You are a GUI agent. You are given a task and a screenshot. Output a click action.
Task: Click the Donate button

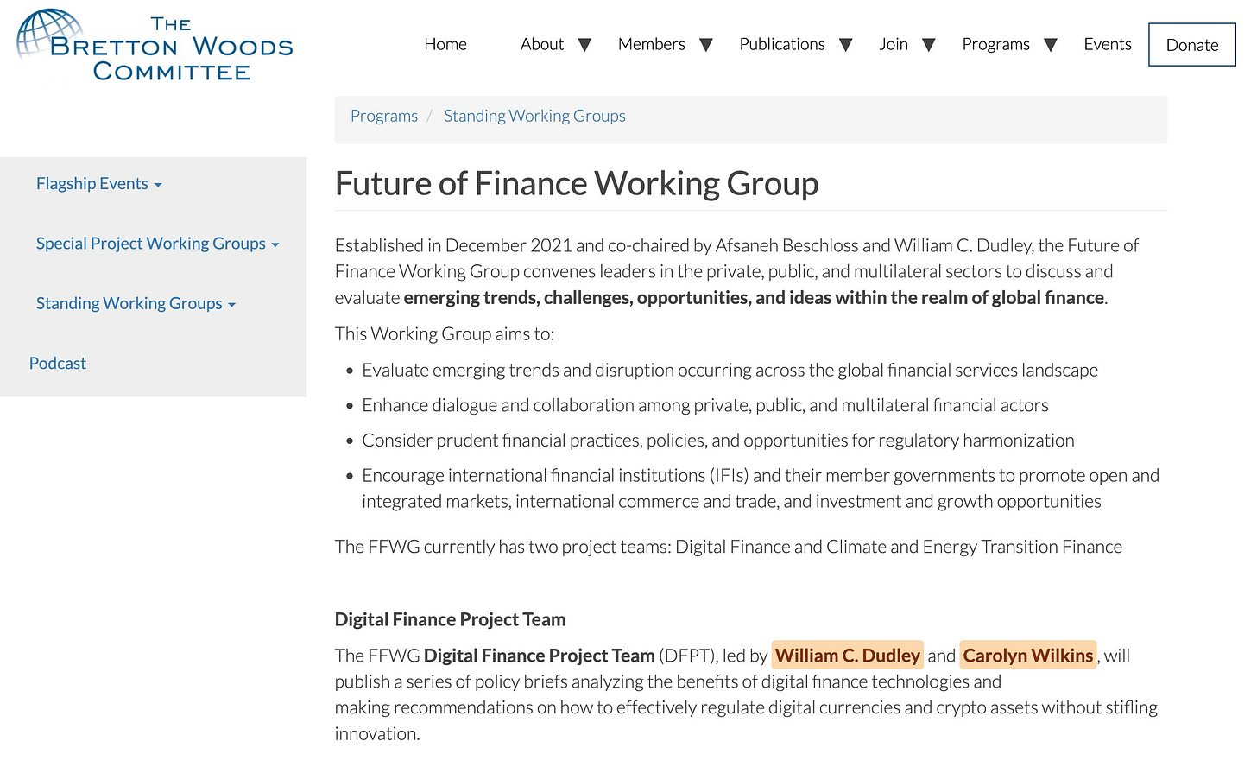click(1192, 45)
